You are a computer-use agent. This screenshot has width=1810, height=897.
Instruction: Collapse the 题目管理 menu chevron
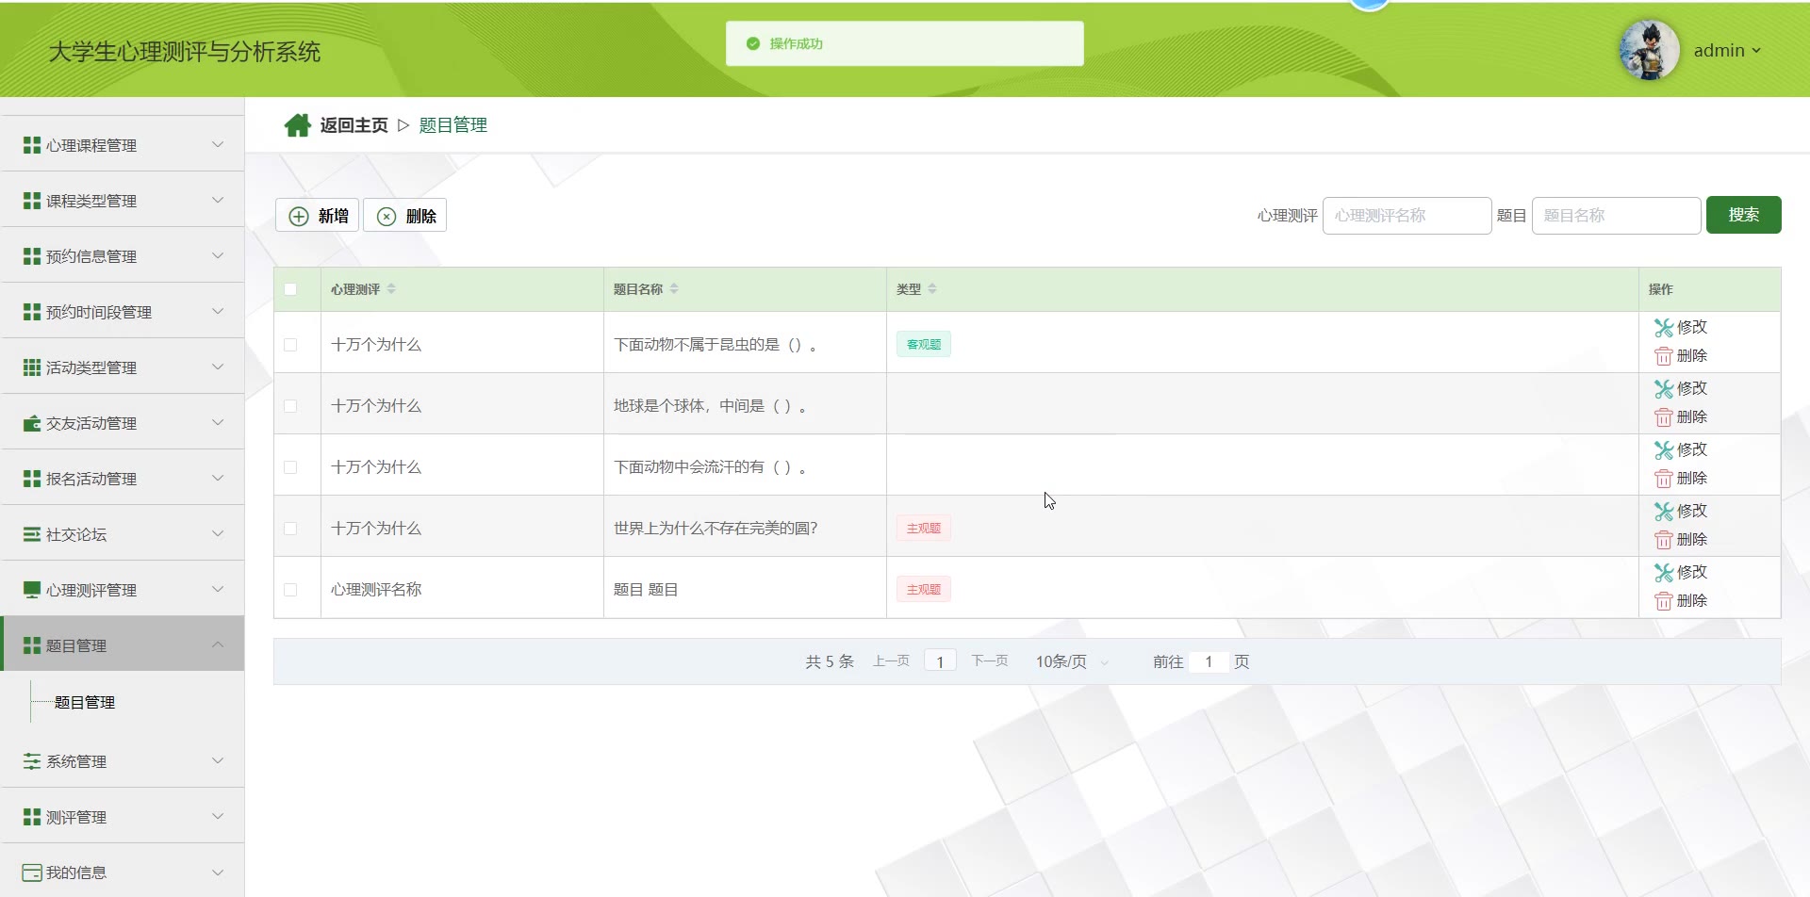(x=218, y=644)
